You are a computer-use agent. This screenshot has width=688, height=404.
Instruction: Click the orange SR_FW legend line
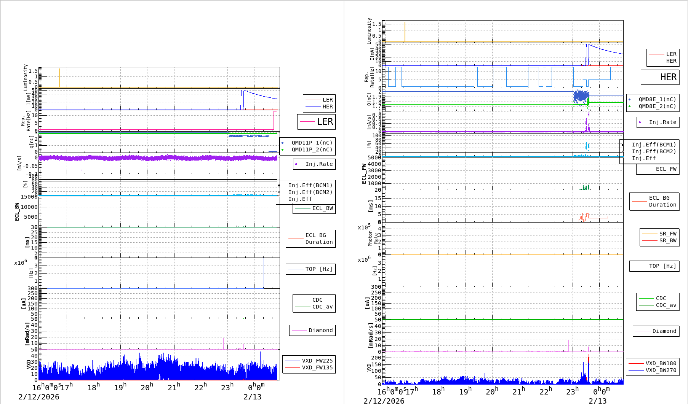[x=650, y=234]
